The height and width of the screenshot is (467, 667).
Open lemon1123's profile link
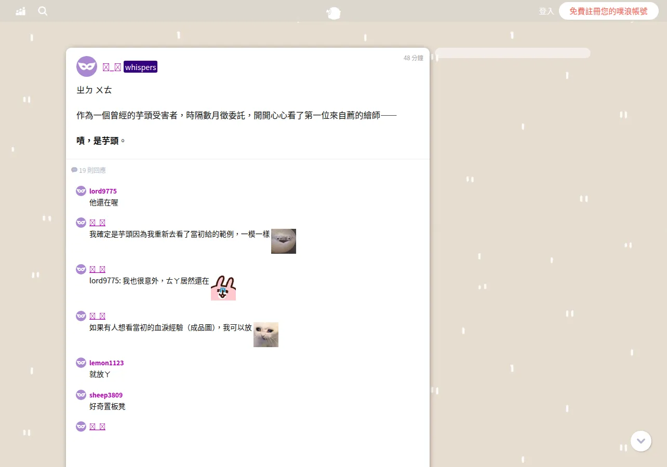(106, 363)
